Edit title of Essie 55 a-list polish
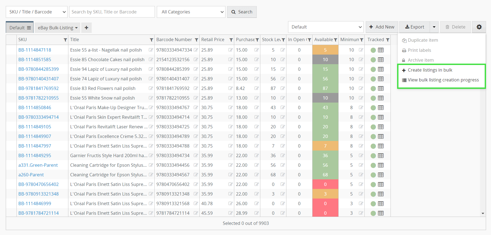This screenshot has height=235, width=491. (151, 50)
